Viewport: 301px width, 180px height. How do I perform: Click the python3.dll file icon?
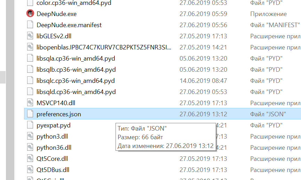(x=30, y=136)
